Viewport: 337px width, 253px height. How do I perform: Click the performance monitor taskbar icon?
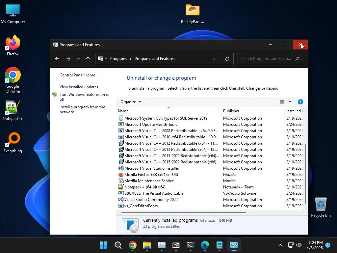161,245
